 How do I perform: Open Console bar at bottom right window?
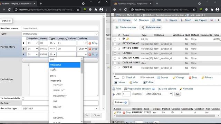(118, 122)
